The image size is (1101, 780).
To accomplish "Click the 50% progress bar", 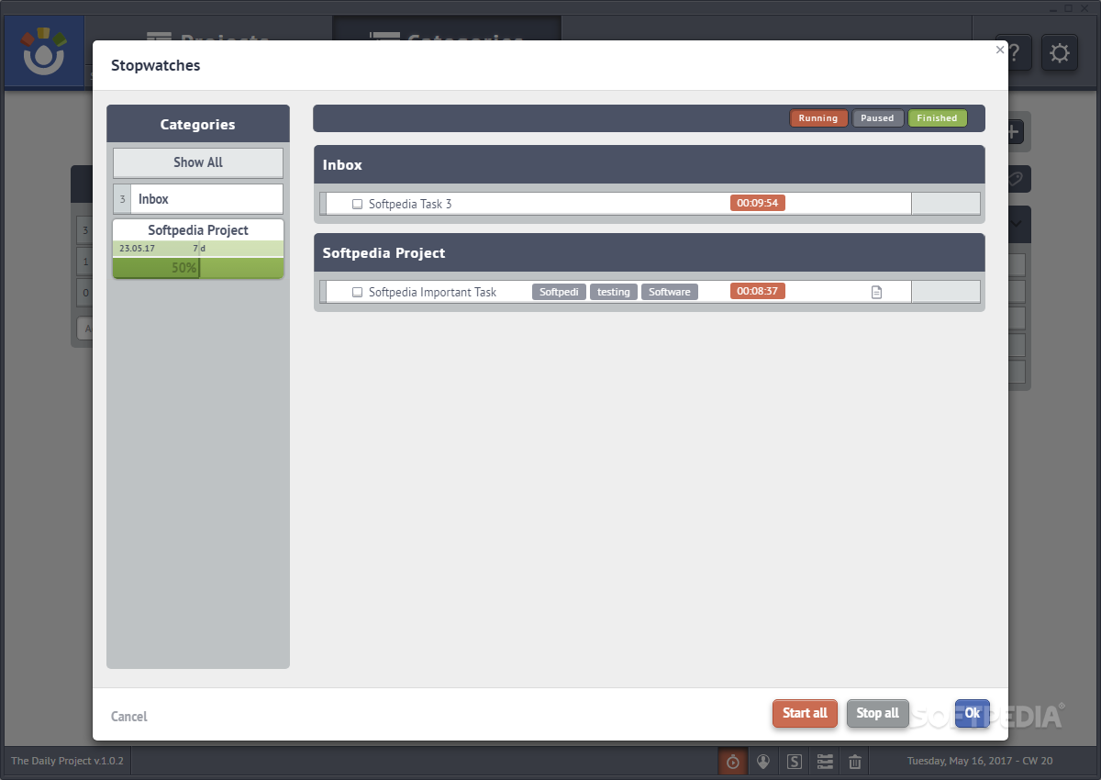I will [198, 268].
